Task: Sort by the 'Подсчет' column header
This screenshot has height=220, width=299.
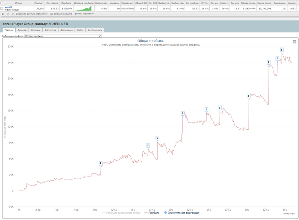Action: pos(39,3)
